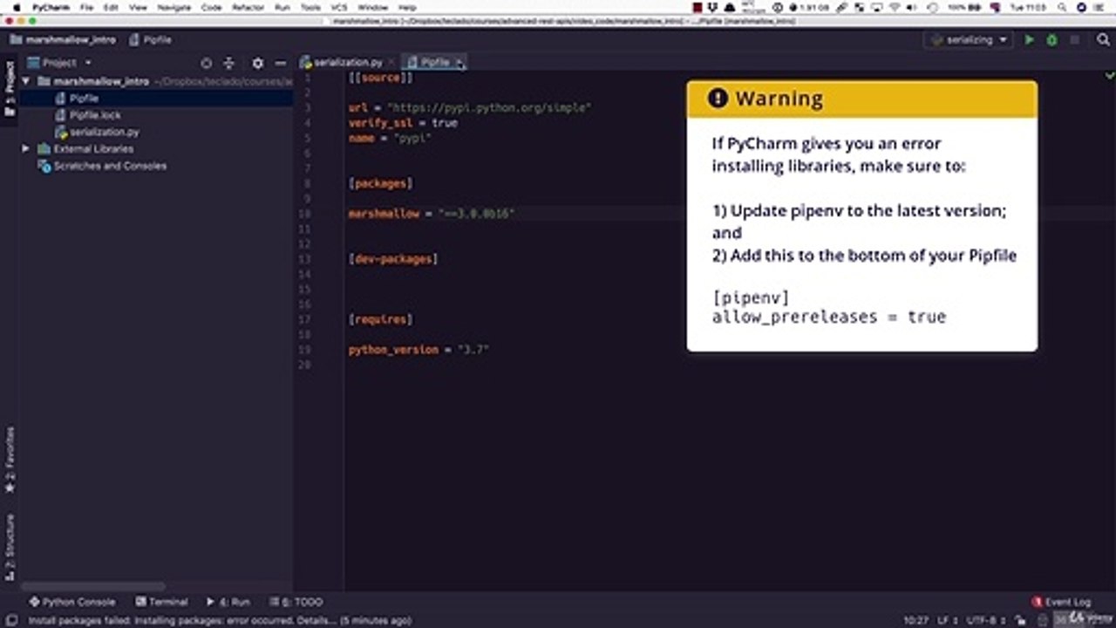Open the PyCharm application menu
This screenshot has height=628, width=1116.
pyautogui.click(x=51, y=7)
